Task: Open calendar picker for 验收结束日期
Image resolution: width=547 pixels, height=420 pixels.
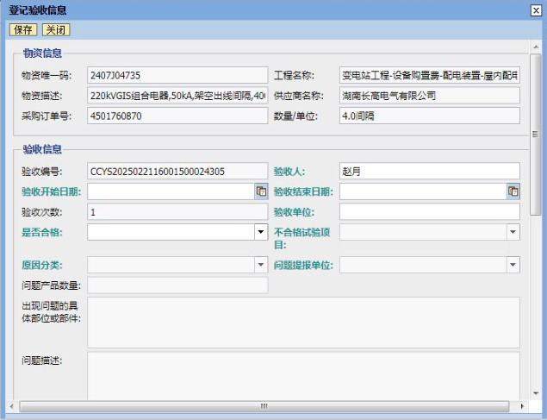Action: (x=513, y=191)
